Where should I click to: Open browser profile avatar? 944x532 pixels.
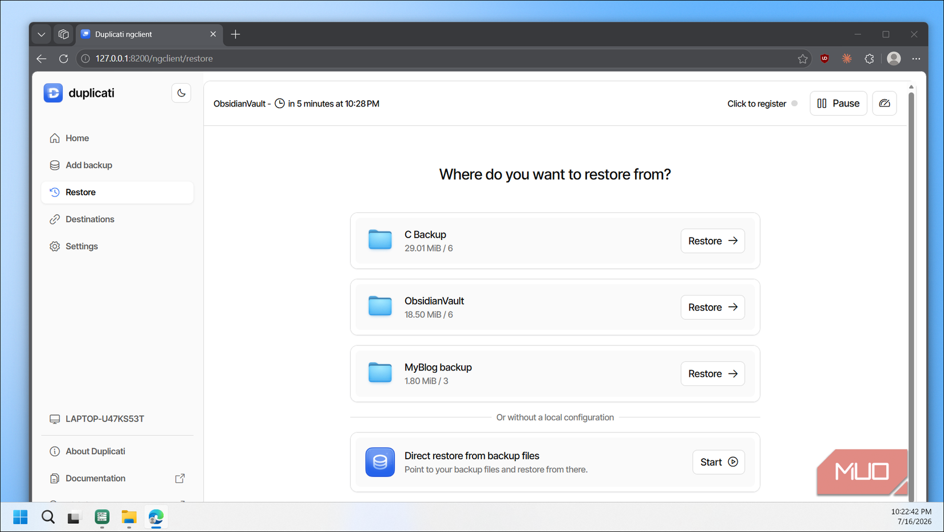click(894, 58)
